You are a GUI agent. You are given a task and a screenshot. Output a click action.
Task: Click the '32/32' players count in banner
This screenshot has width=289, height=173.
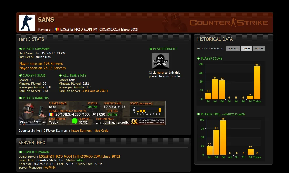tap(83, 122)
